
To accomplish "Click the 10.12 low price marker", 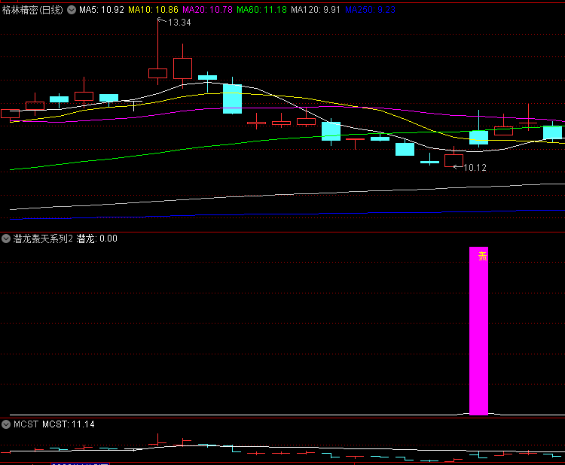I will pos(475,167).
